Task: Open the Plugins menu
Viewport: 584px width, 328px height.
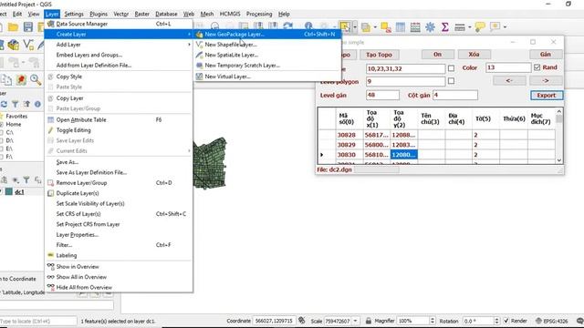Action: (x=99, y=14)
